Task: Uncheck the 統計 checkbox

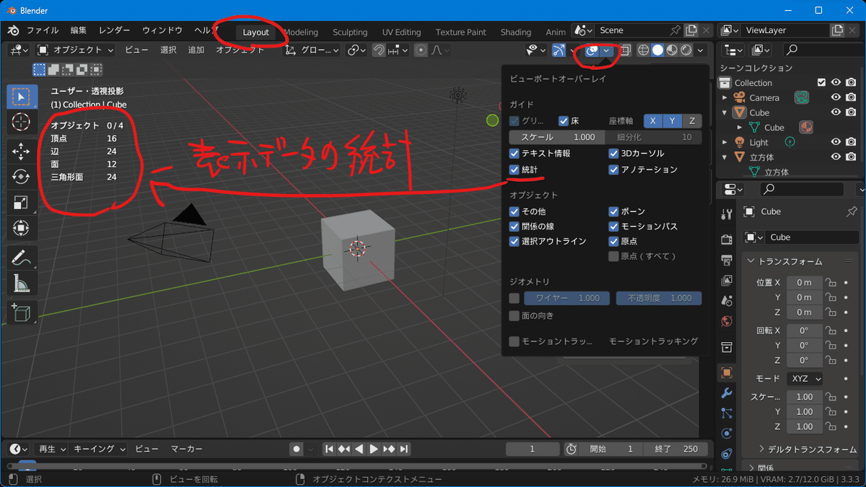Action: coord(514,170)
